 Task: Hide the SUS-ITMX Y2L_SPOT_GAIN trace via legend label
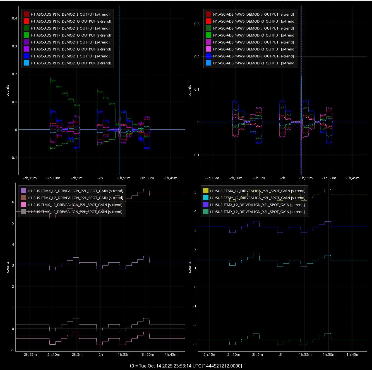pyautogui.click(x=257, y=205)
